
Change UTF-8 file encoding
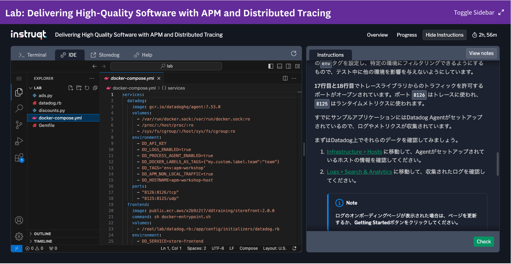click(x=218, y=248)
